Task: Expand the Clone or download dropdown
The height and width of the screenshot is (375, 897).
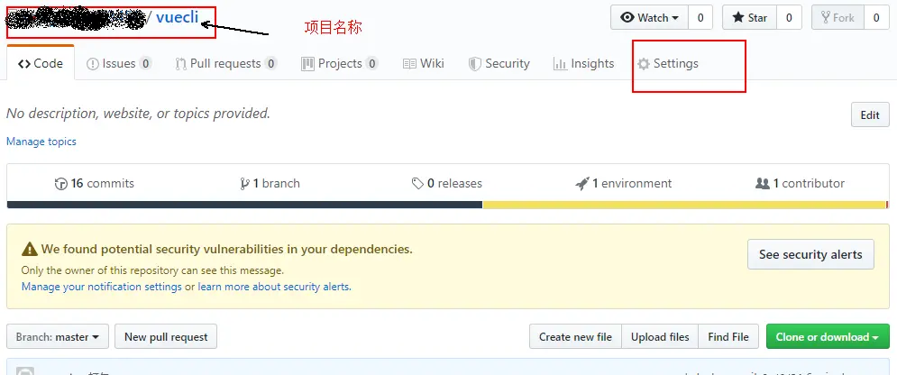Action: tap(828, 337)
